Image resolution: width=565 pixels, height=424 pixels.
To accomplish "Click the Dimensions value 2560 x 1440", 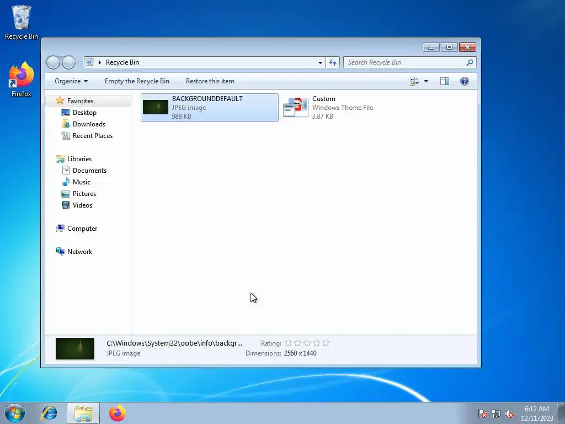I will [x=300, y=353].
